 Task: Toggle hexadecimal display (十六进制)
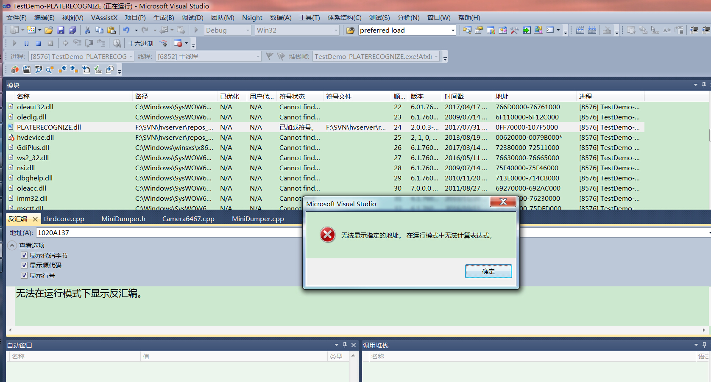point(141,43)
